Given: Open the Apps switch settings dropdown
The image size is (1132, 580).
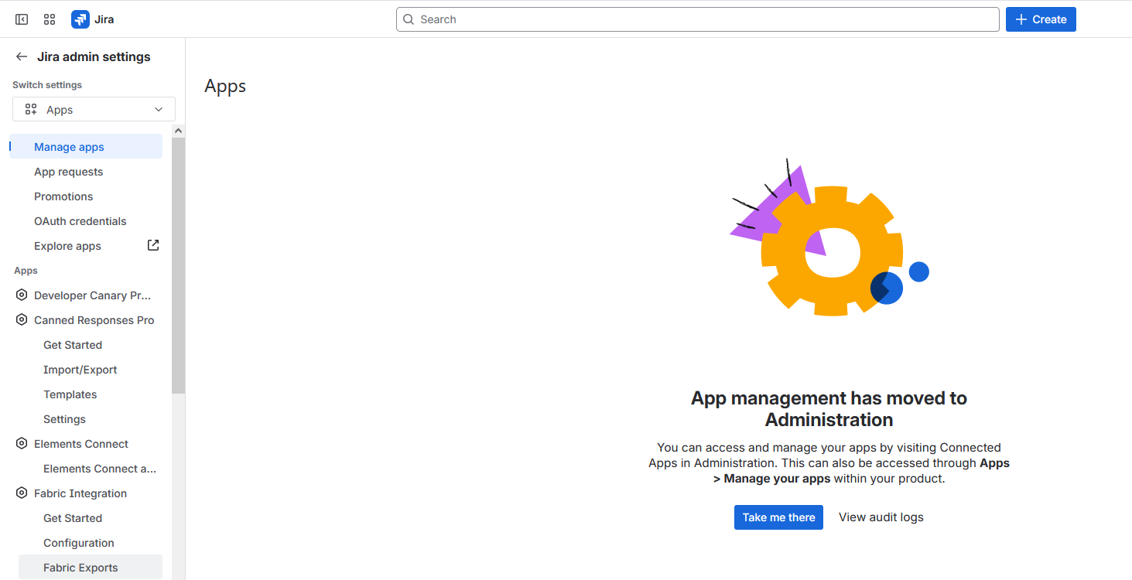Looking at the screenshot, I should [94, 110].
